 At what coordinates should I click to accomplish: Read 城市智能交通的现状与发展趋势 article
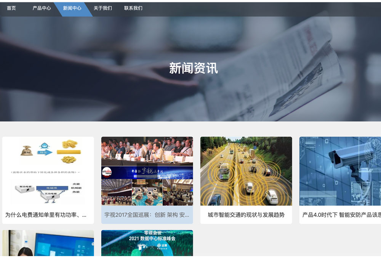(x=246, y=215)
